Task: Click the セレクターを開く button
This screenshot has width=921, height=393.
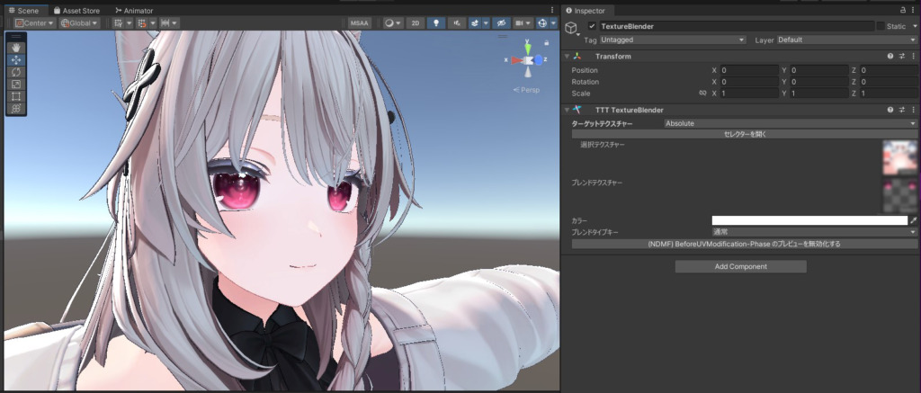Action: (745, 134)
